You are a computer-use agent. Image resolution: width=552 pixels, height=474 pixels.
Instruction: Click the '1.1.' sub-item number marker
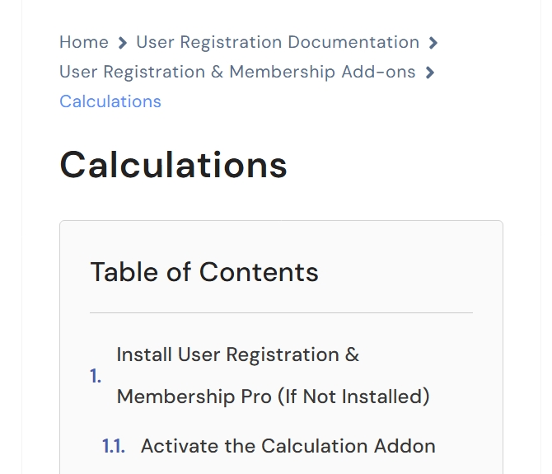[x=114, y=446]
